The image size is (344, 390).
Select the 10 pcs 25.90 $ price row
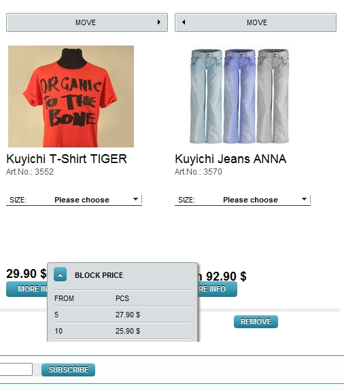(x=122, y=331)
